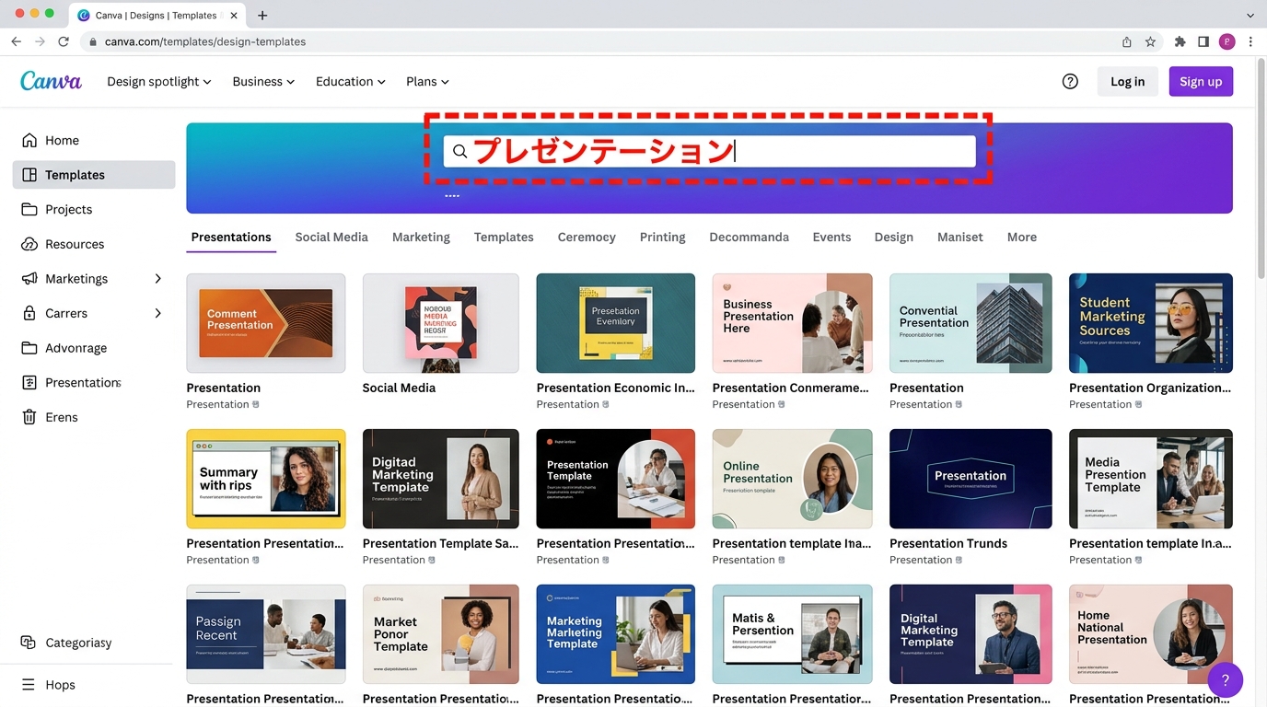Click the Home icon in sidebar
This screenshot has width=1267, height=707.
pos(29,140)
